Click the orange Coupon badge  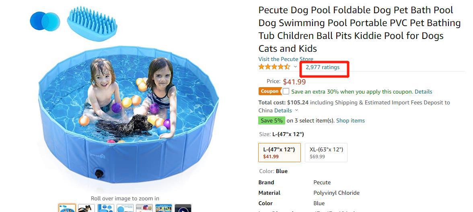[x=269, y=92]
